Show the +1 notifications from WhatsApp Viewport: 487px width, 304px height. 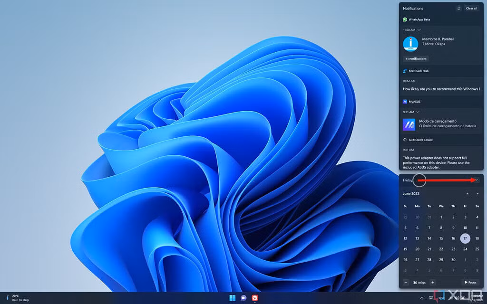[415, 58]
